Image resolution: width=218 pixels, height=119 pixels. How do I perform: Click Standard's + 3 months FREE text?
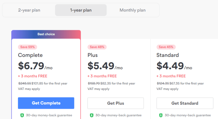[x=171, y=76]
